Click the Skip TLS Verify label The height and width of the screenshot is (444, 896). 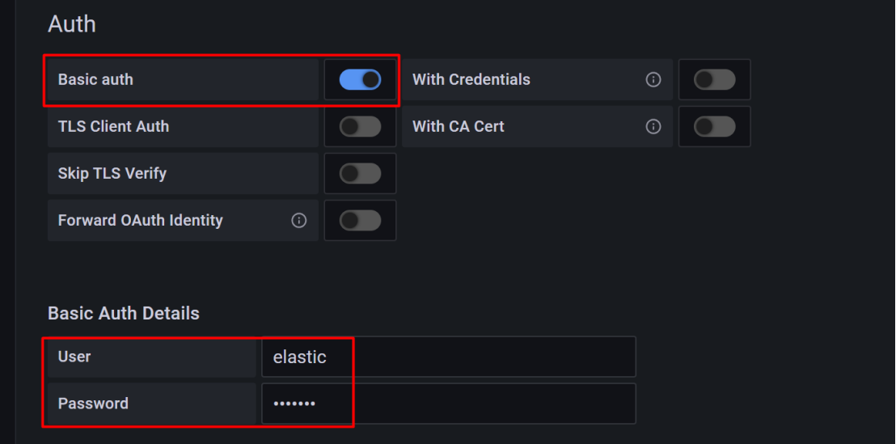click(112, 173)
